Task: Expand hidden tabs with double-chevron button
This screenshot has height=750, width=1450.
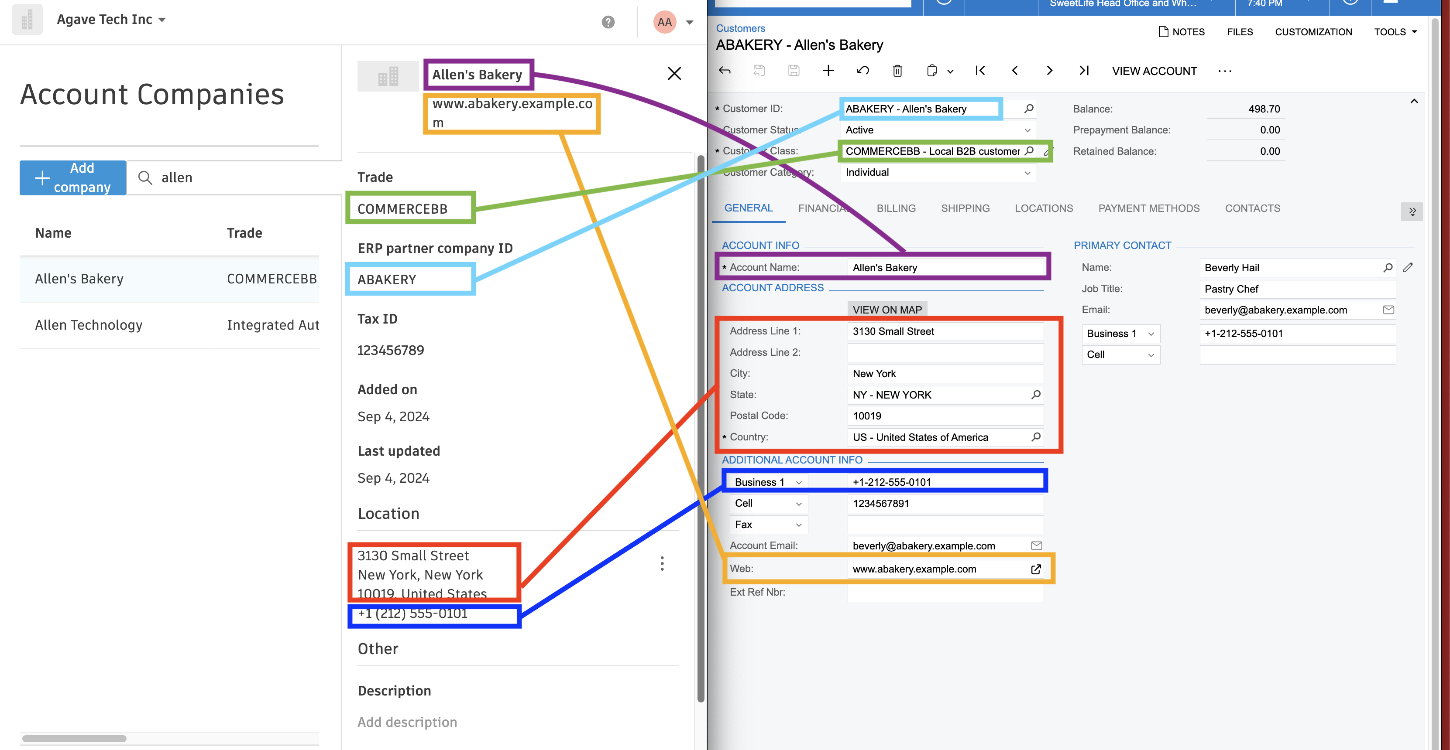Action: click(1412, 211)
